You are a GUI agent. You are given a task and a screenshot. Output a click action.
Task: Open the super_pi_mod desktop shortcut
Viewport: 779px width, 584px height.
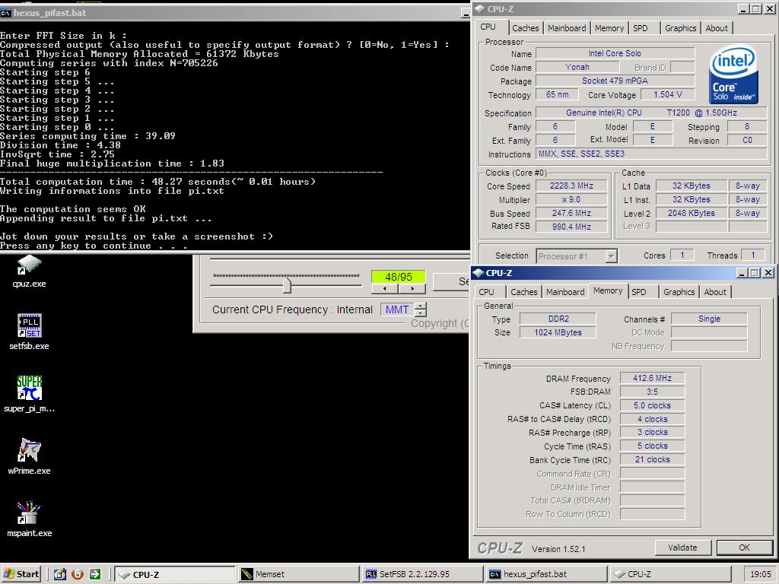(29, 395)
